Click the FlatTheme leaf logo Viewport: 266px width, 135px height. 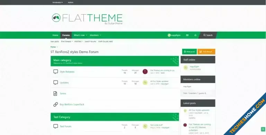[x=56, y=18]
